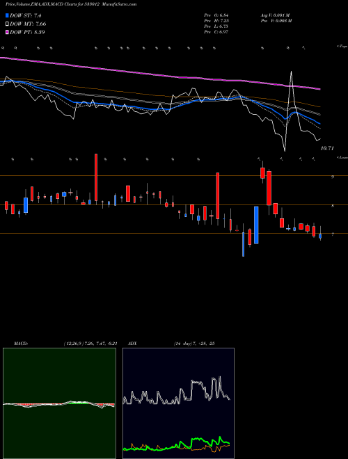
Task: Click the tallest red candlestick wick near chart center
Action: click(96, 177)
